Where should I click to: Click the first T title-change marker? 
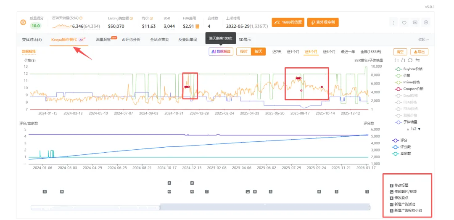(x=207, y=191)
